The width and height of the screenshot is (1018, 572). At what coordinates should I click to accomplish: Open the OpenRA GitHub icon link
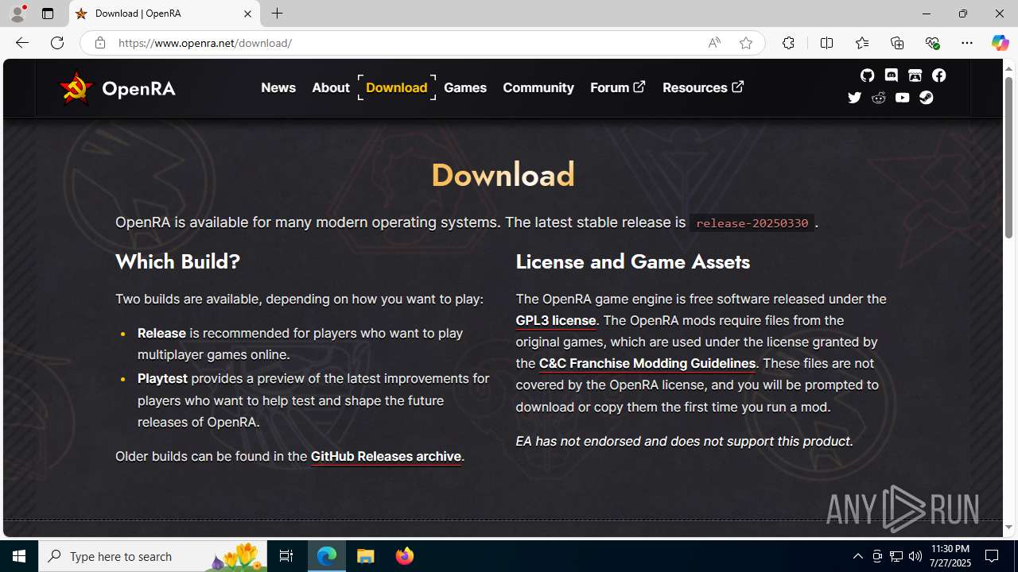point(867,75)
